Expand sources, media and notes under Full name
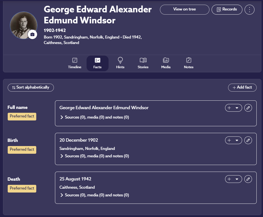The height and width of the screenshot is (217, 263). tap(95, 117)
